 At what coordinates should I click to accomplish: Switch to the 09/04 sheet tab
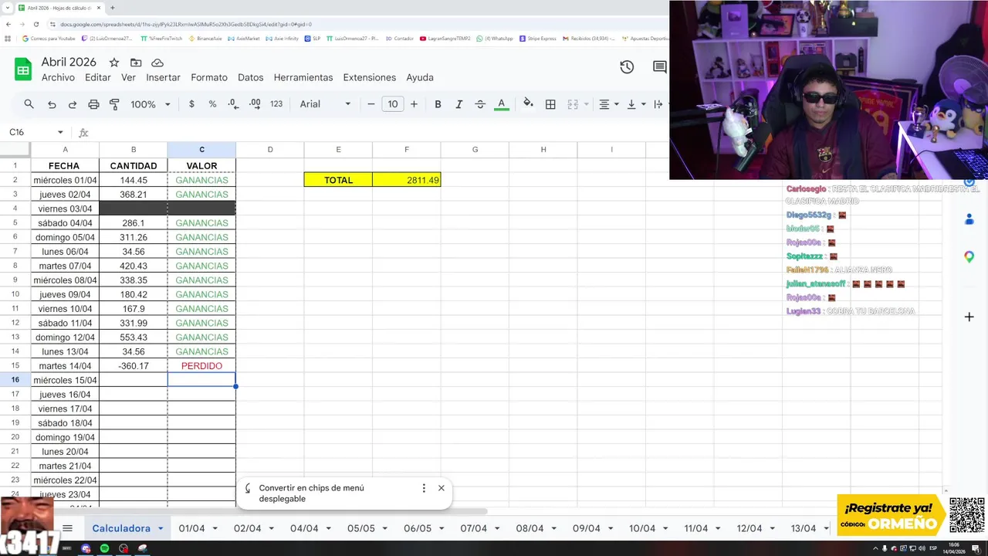coord(586,528)
